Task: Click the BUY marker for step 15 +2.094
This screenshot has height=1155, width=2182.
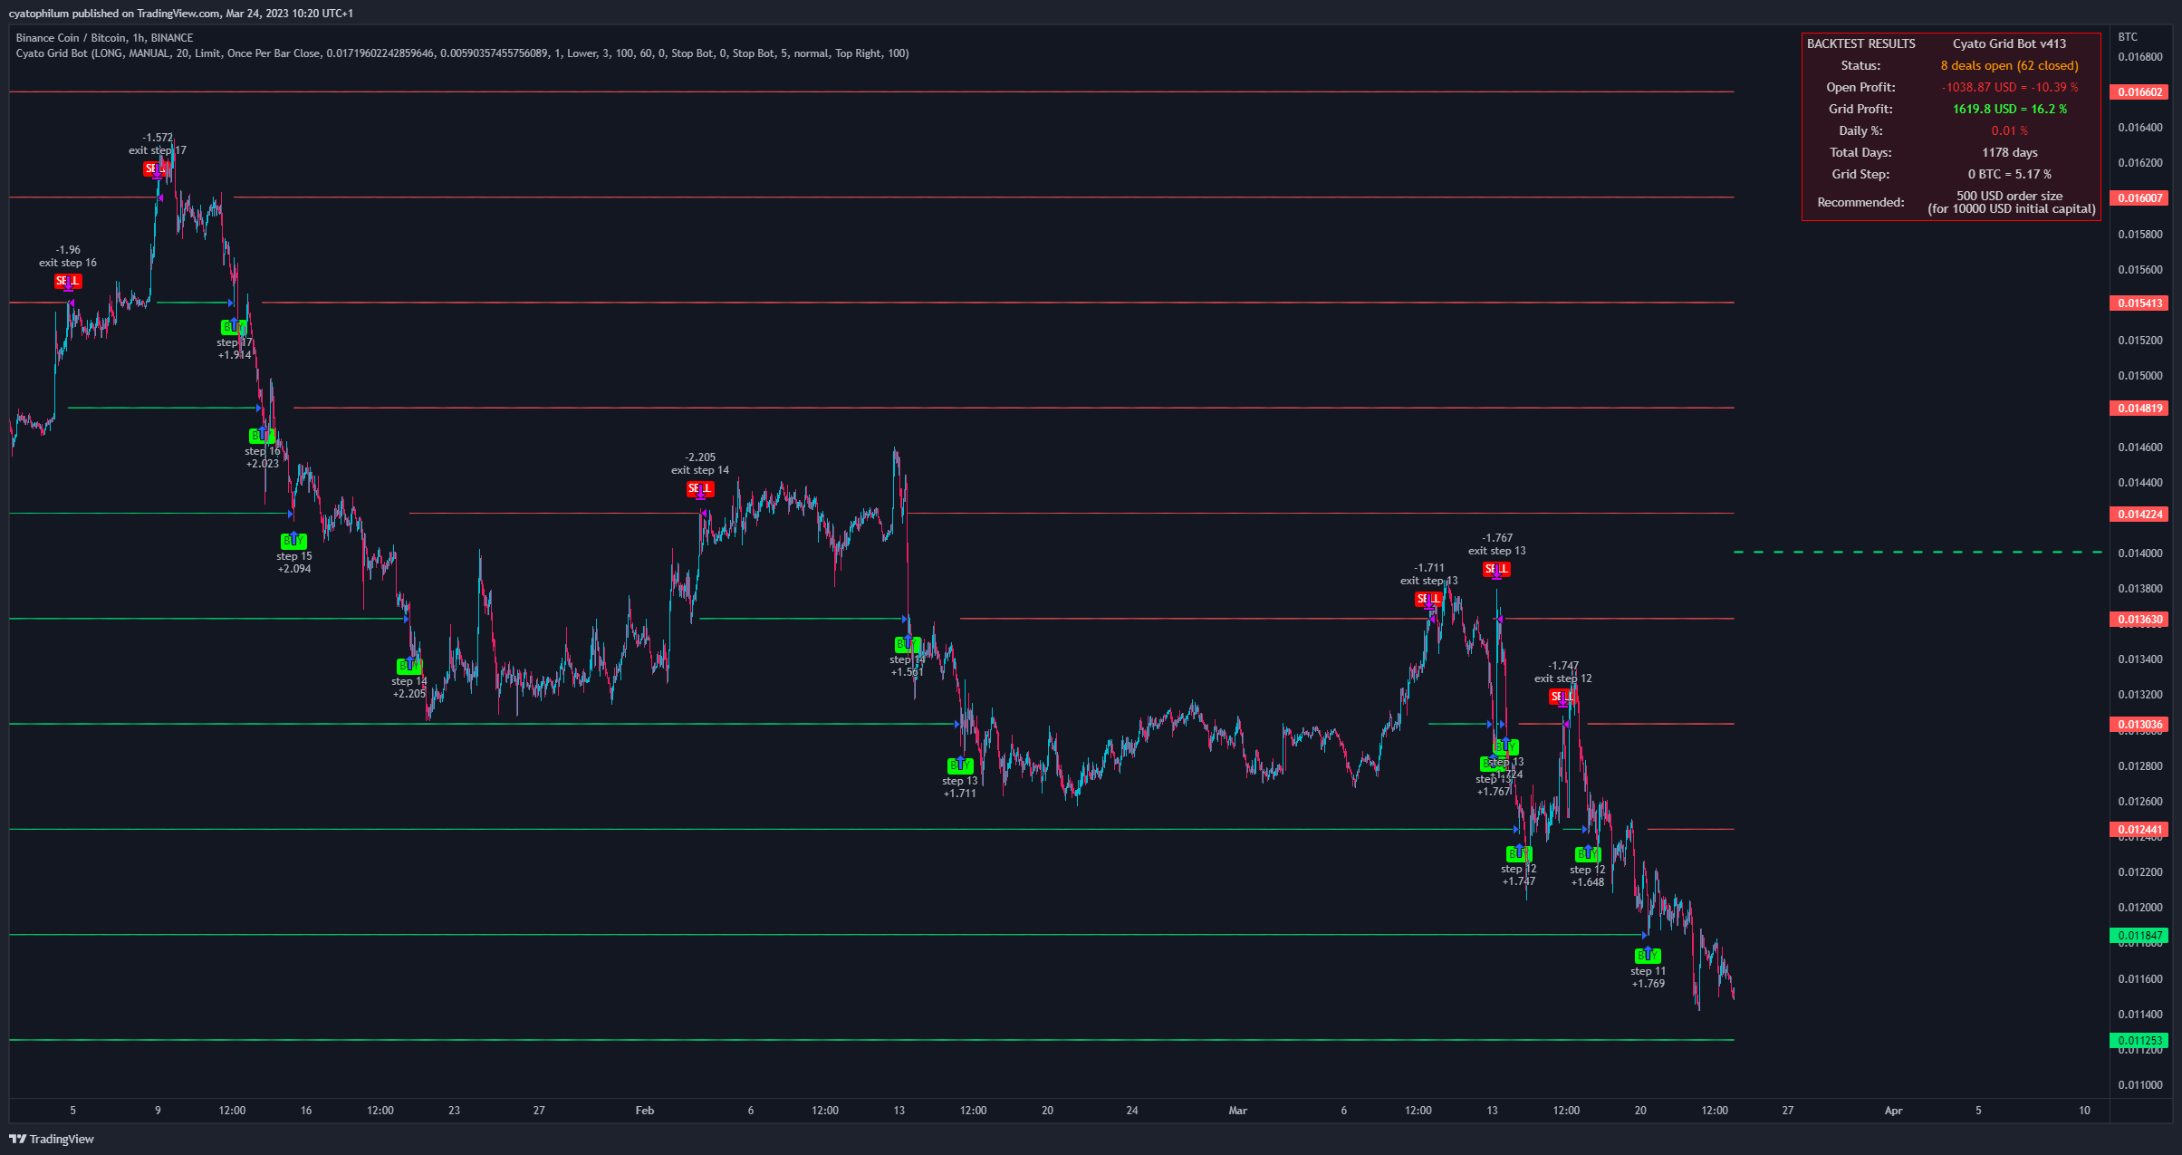Action: point(293,541)
